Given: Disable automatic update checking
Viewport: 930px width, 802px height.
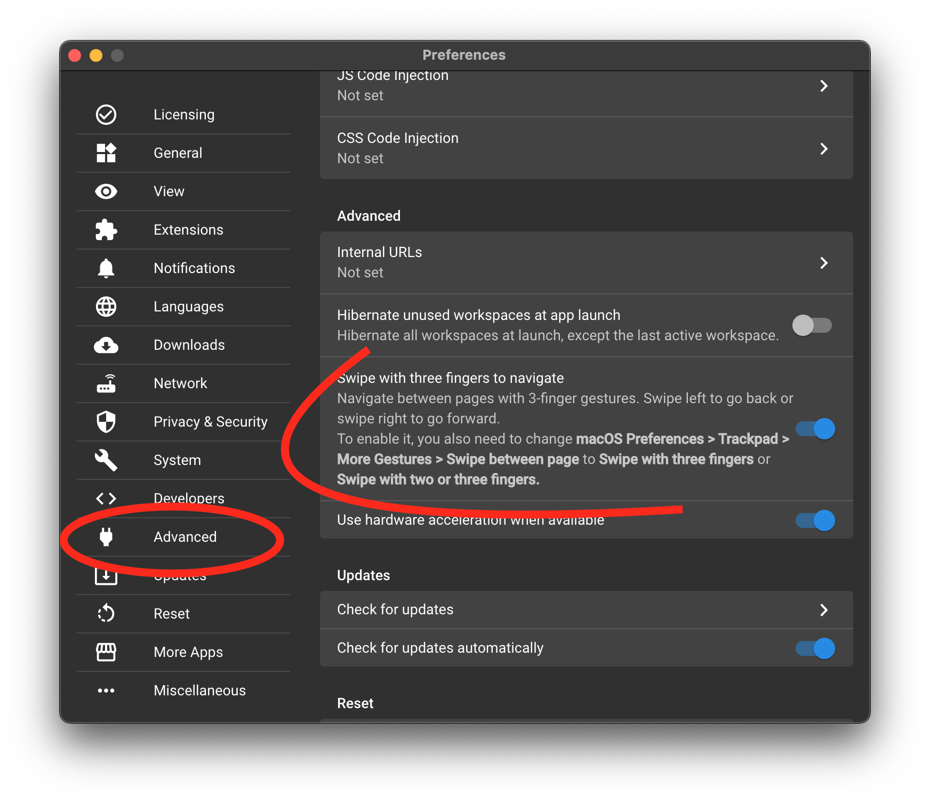Looking at the screenshot, I should pyautogui.click(x=815, y=648).
